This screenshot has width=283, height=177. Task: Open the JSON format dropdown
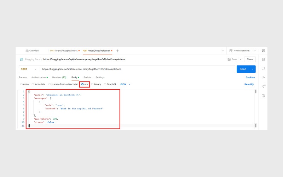point(125,84)
